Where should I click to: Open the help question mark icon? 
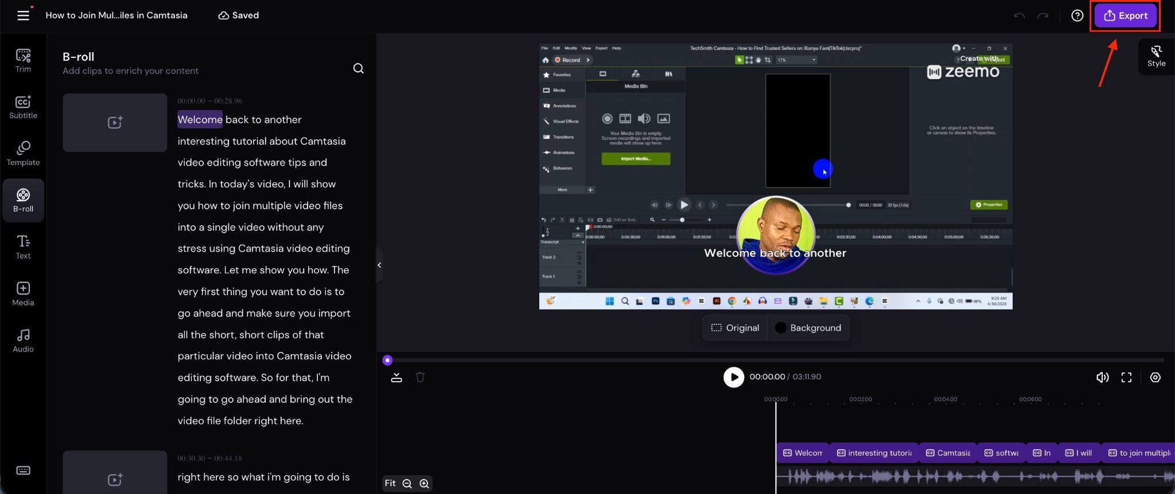[x=1077, y=15]
